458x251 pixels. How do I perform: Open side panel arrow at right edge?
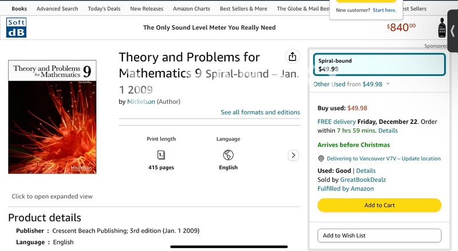coord(453,30)
